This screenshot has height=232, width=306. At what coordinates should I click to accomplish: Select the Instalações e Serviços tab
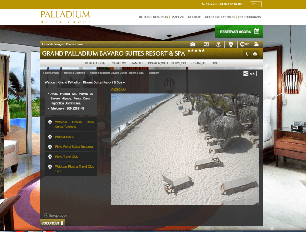pos(167,63)
